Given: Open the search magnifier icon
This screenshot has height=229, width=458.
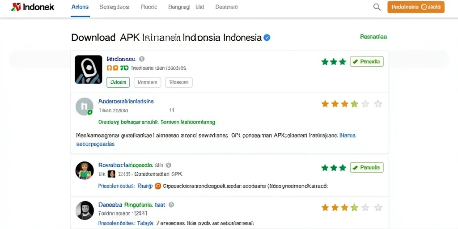Looking at the screenshot, I should (x=377, y=7).
